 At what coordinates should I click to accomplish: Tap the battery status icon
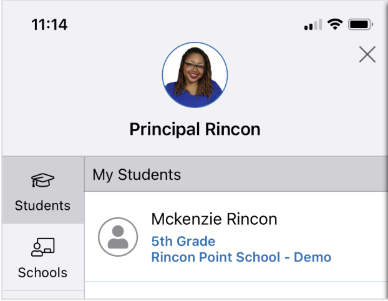361,24
